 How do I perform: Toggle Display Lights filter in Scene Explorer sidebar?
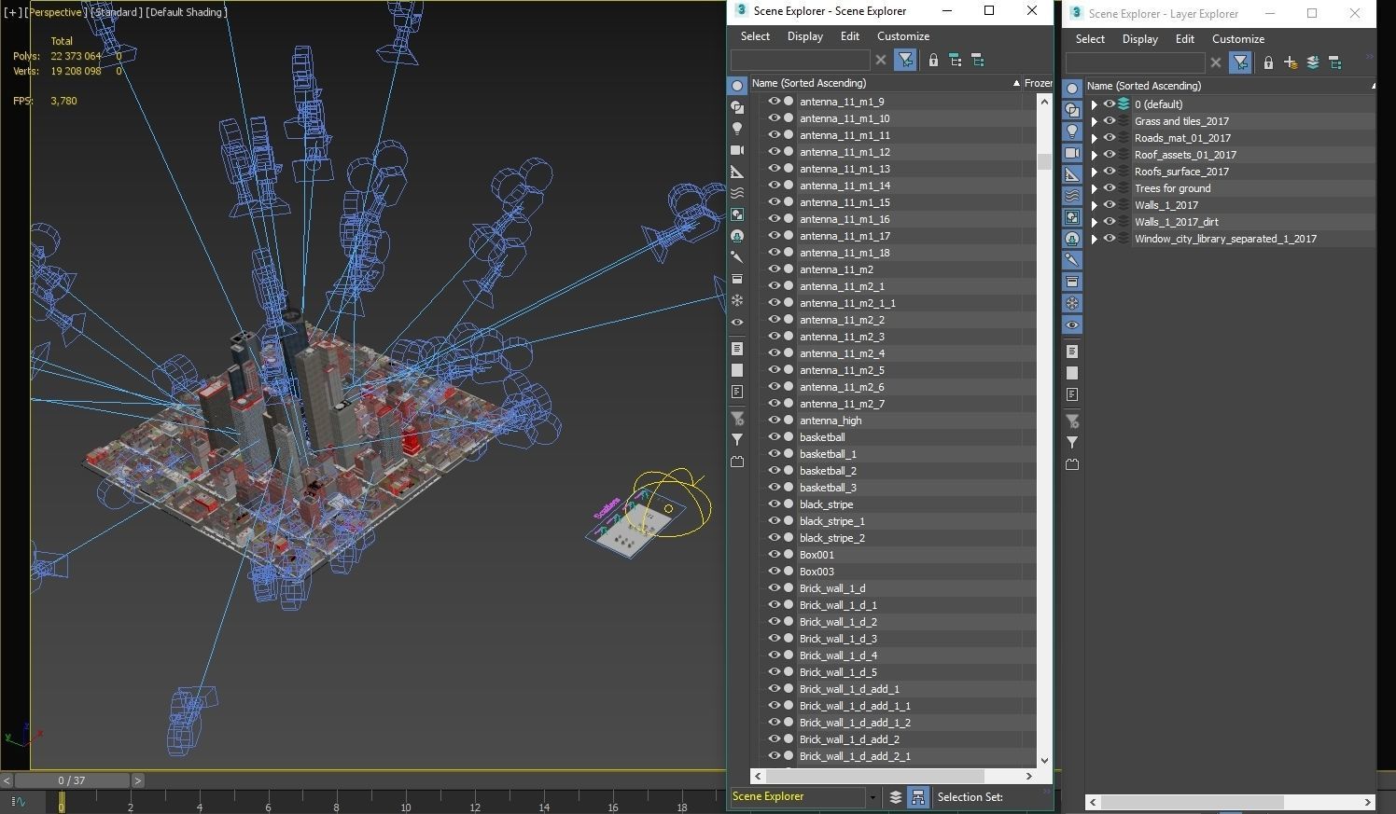click(737, 129)
